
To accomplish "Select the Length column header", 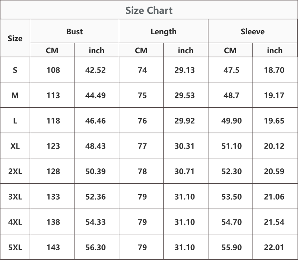I will (164, 32).
